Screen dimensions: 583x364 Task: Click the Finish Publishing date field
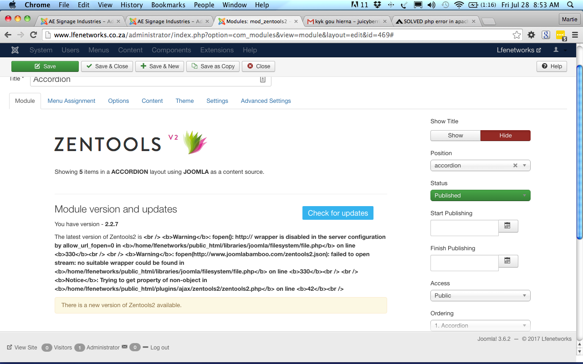point(465,263)
